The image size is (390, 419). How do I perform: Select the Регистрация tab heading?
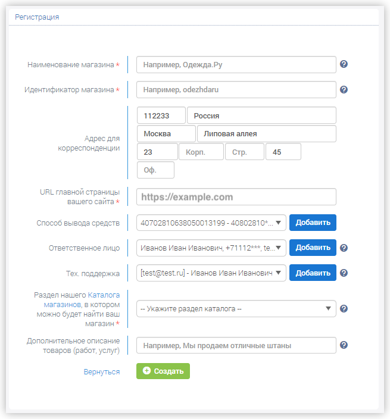pos(37,17)
